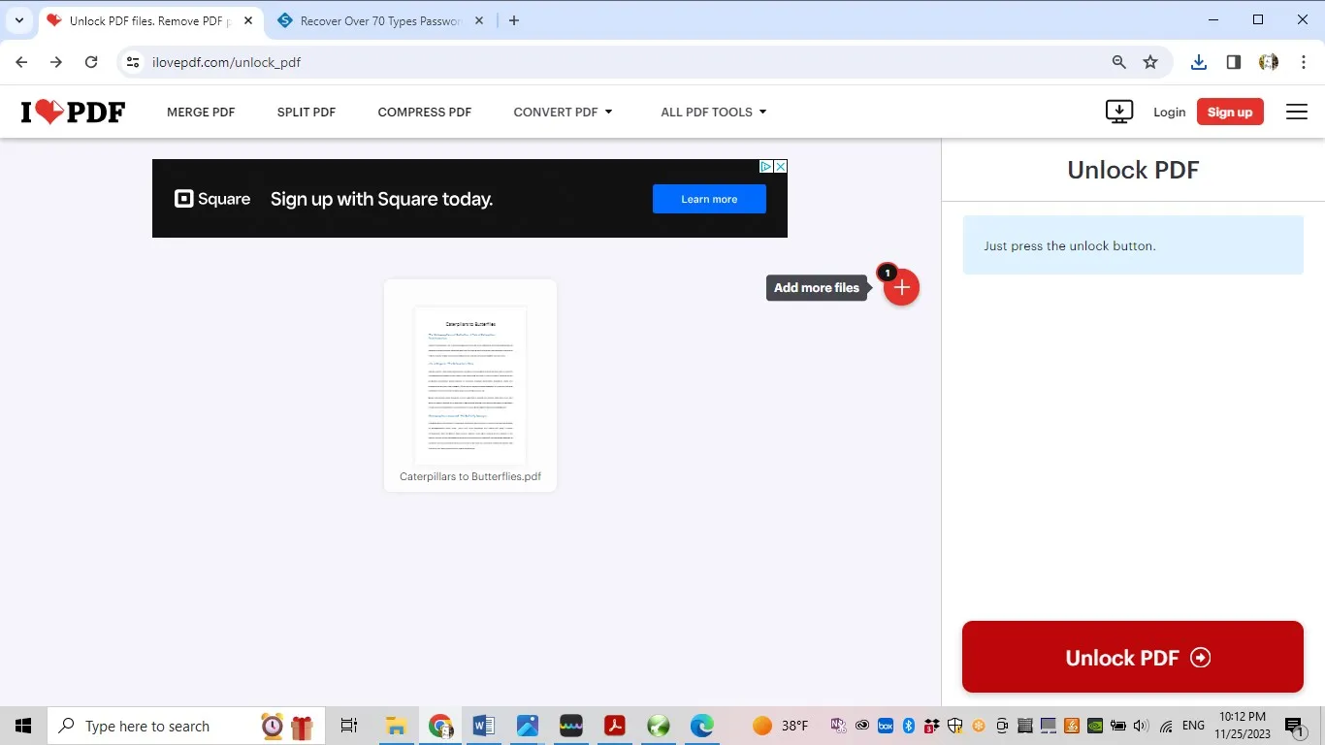Launch Microsoft Word from the taskbar
The image size is (1325, 745).
483,726
